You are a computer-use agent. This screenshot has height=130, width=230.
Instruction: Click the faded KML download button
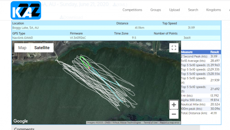click(120, 5)
